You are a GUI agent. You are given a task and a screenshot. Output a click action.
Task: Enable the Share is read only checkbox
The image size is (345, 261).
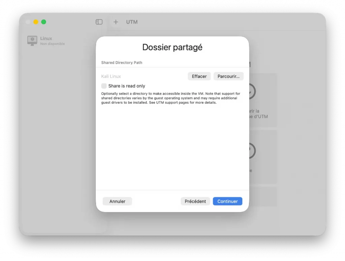pos(104,86)
